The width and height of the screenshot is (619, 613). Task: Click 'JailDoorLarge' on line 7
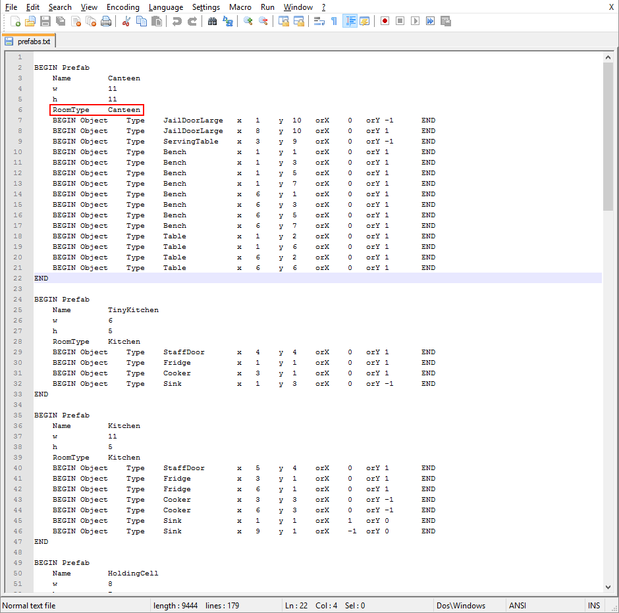coord(193,120)
